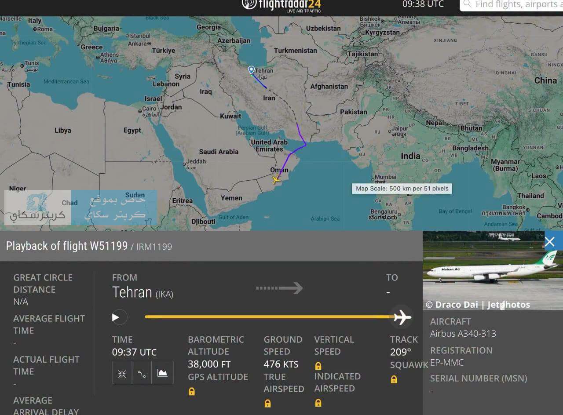This screenshot has height=415, width=563.
Task: Click the Indicated Airspeed lock icon
Action: click(318, 403)
